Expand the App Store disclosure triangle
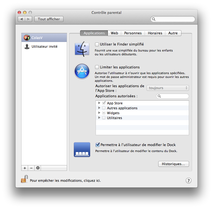Viewport: 213px width, 209px height. [99, 103]
